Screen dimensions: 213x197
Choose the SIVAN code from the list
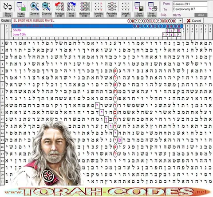[x=97, y=30]
